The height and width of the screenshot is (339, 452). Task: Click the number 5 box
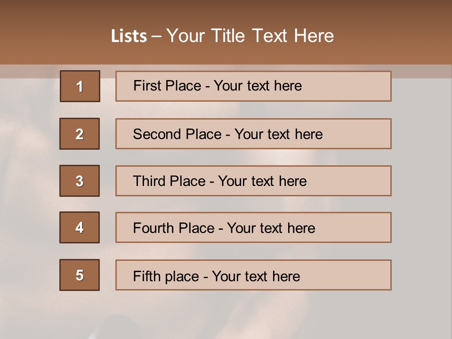(80, 275)
